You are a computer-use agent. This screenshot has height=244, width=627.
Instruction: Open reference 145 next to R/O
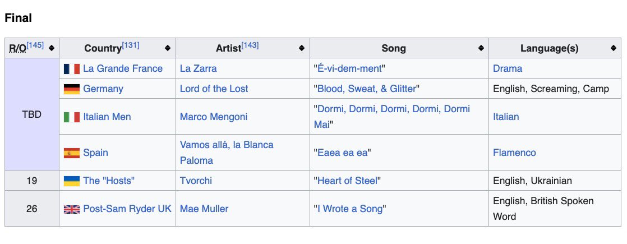pos(35,45)
